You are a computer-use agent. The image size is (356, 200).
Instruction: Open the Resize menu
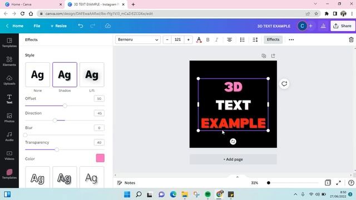pos(58,26)
